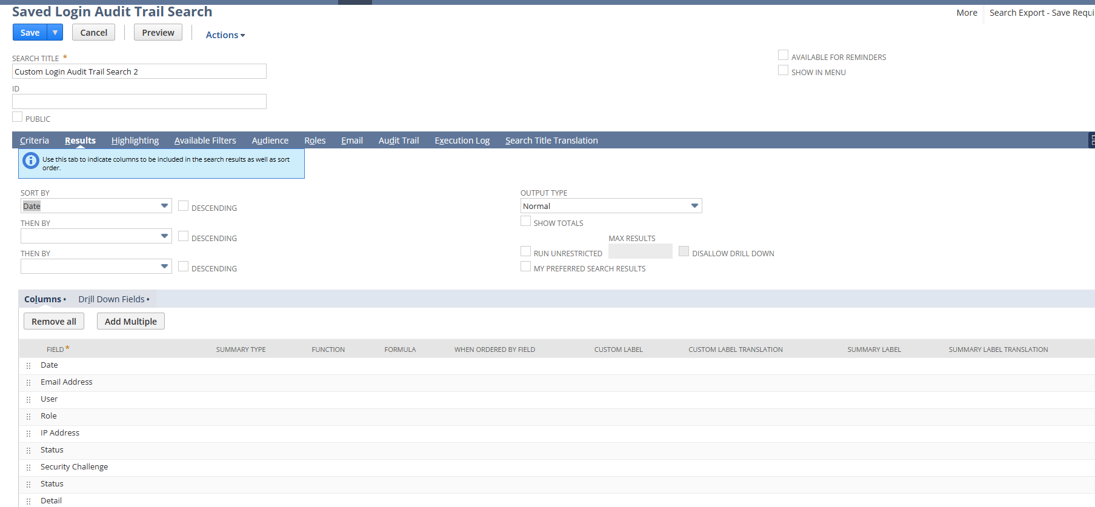Click the Preview button

[158, 33]
